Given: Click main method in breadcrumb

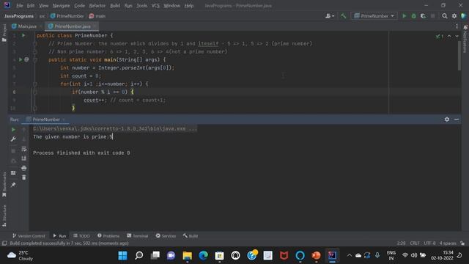Looking at the screenshot, I should click(97, 16).
